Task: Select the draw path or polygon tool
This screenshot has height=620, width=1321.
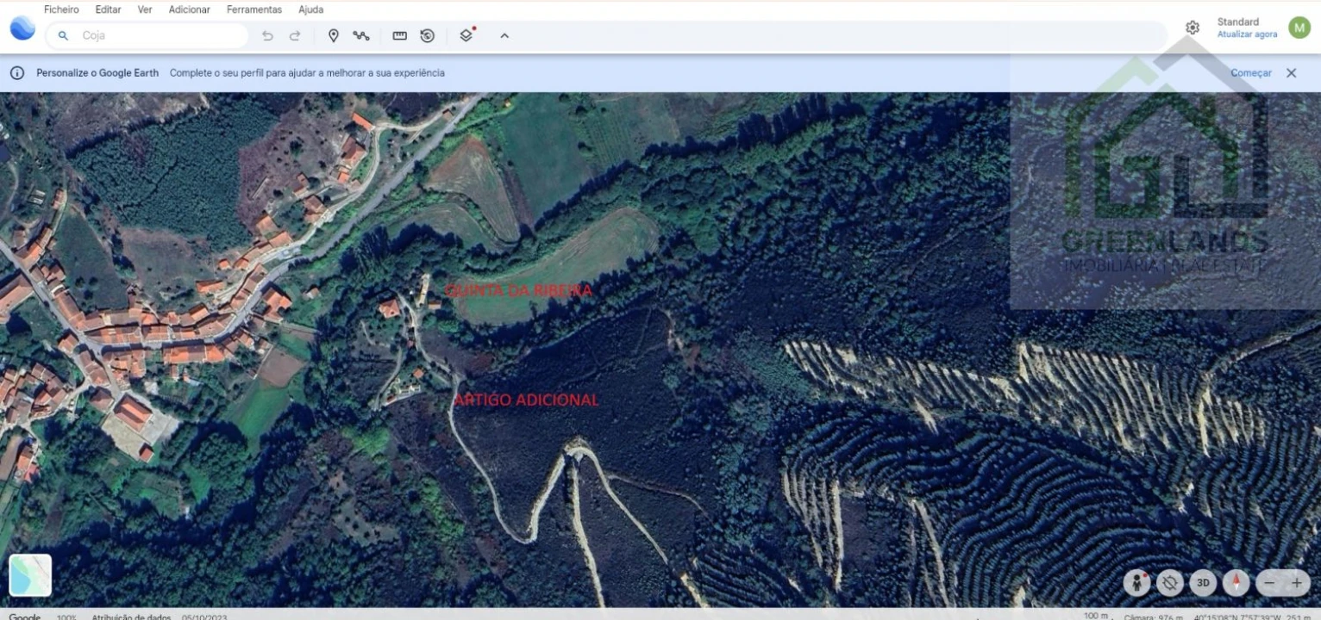Action: click(x=361, y=35)
